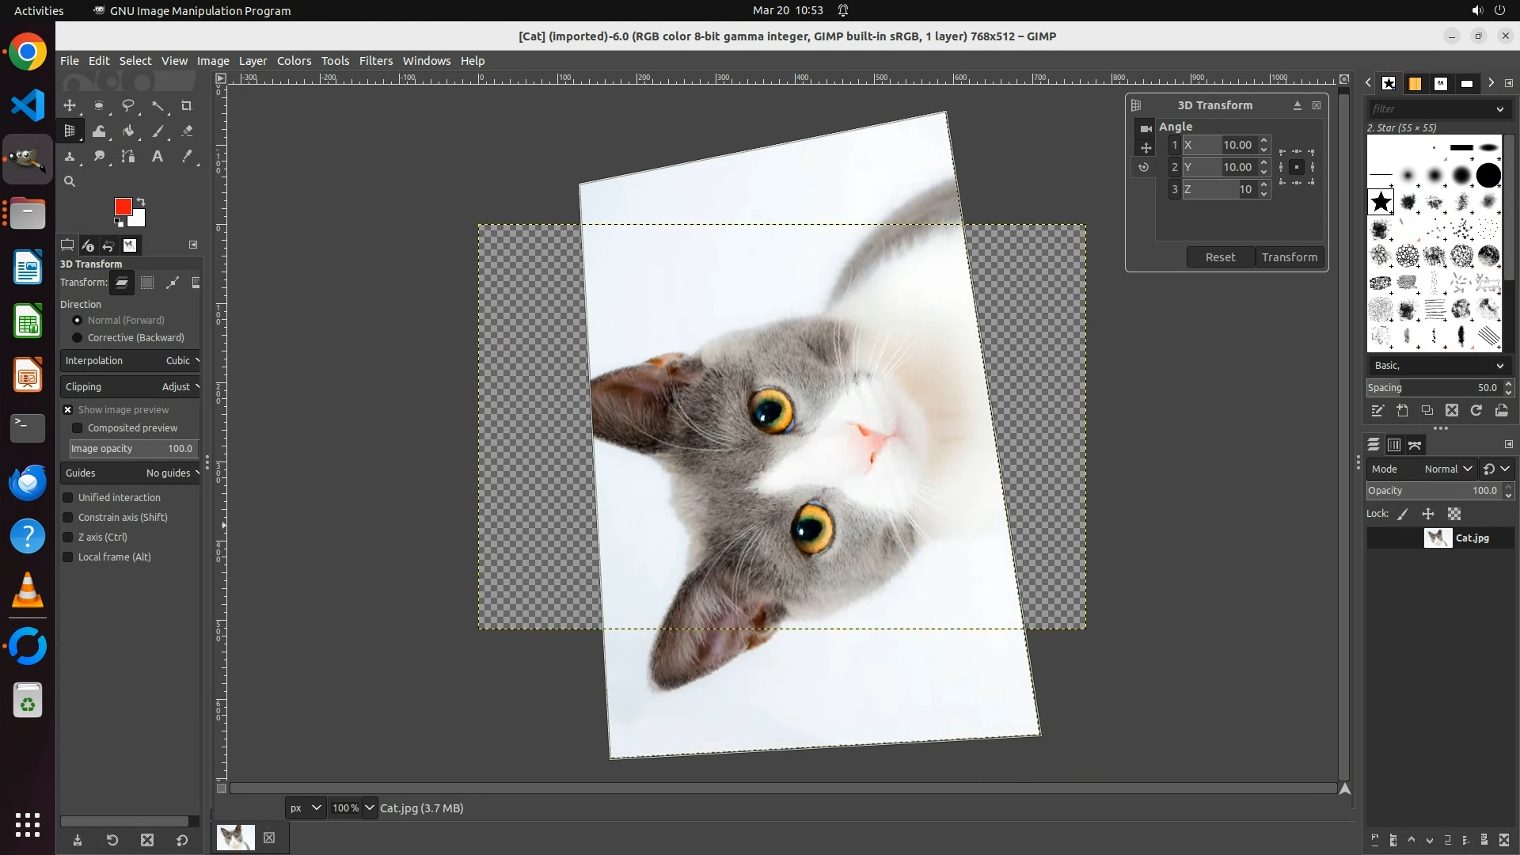Open the Filters menu
The height and width of the screenshot is (855, 1520).
375,61
